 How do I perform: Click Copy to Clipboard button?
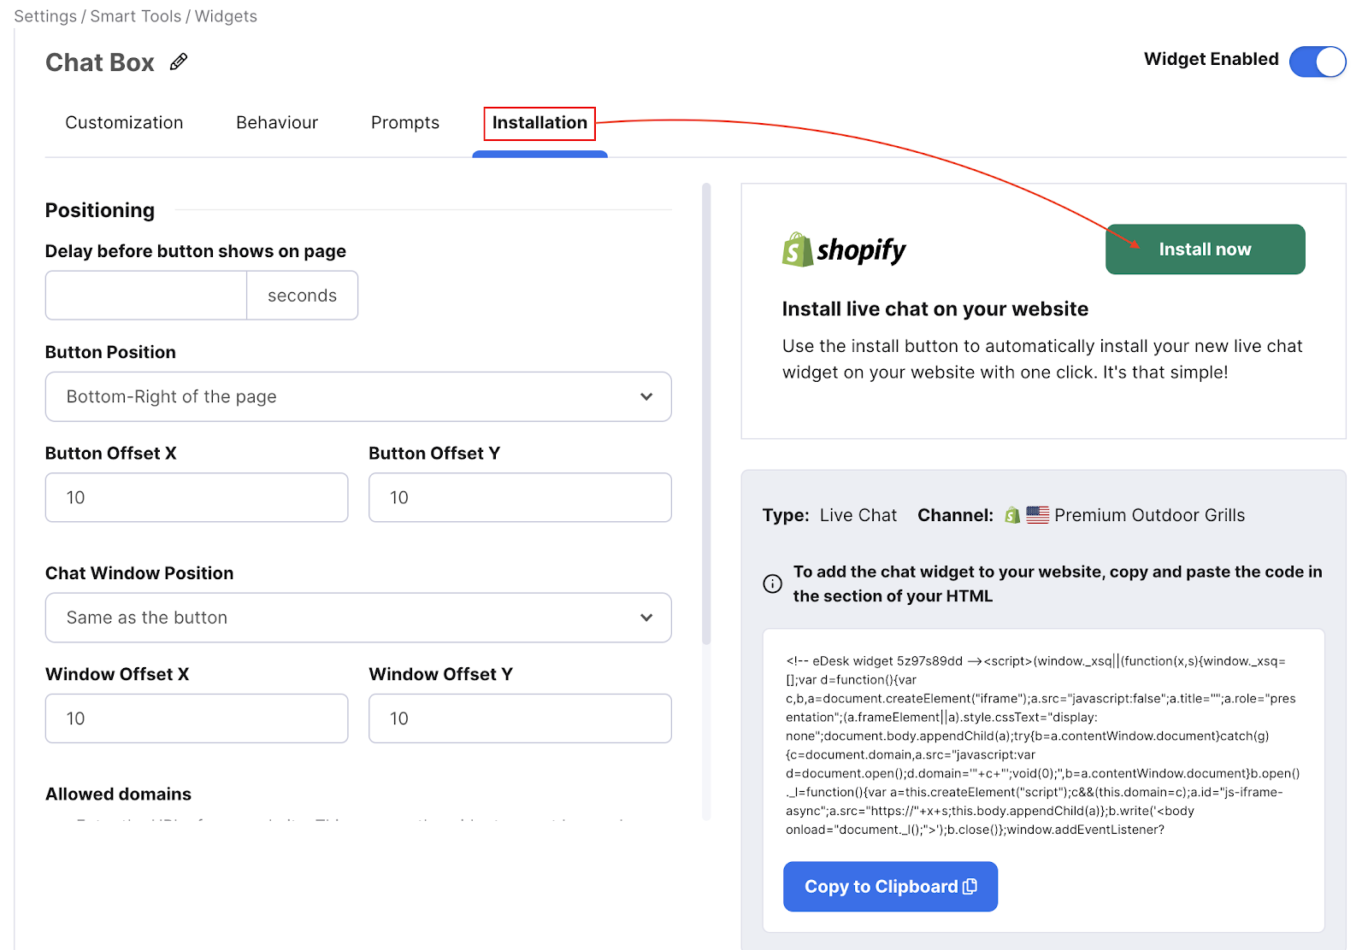click(x=890, y=887)
